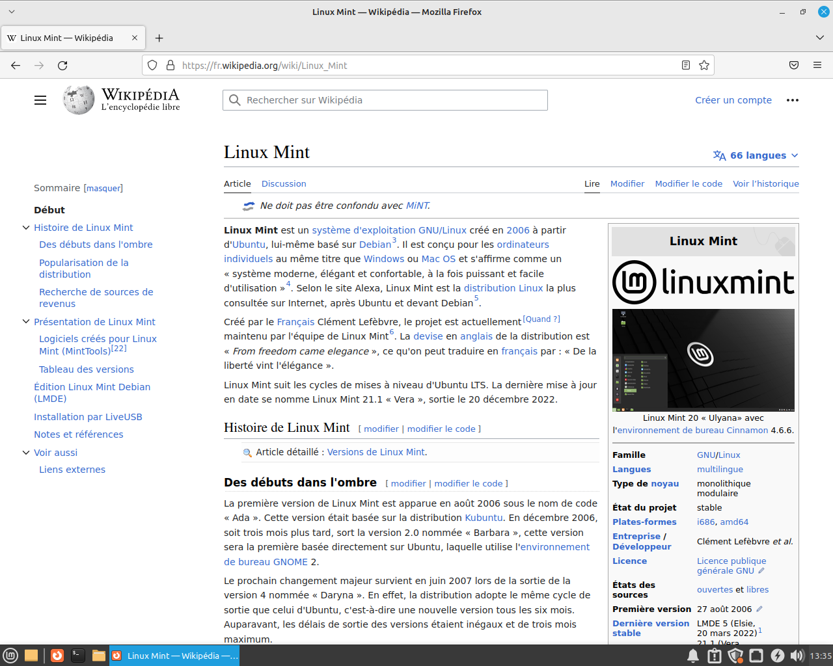833x666 pixels.
Task: Open the clock showing 13:35
Action: tap(821, 656)
